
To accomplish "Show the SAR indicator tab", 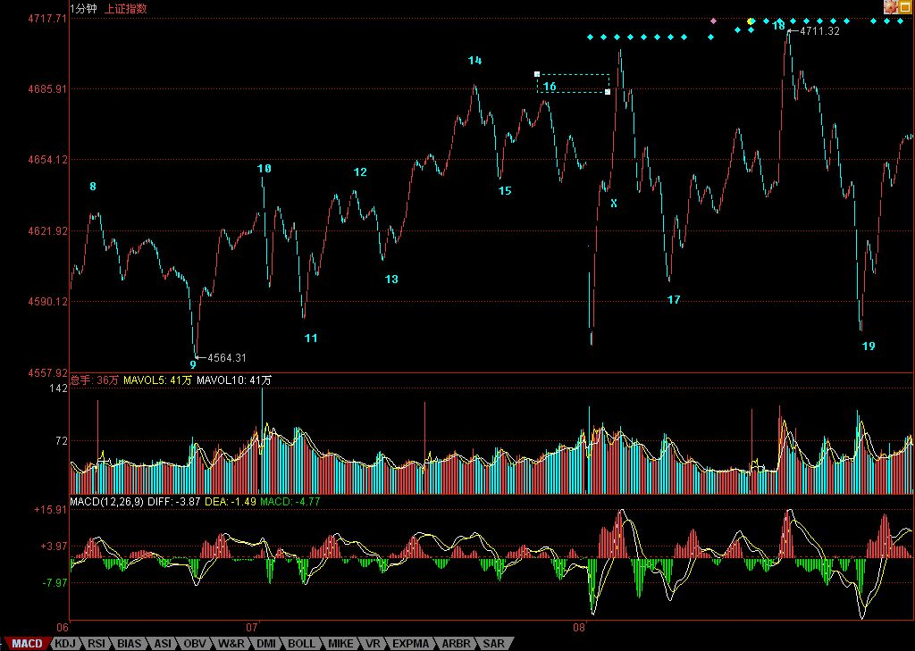I will tap(493, 643).
